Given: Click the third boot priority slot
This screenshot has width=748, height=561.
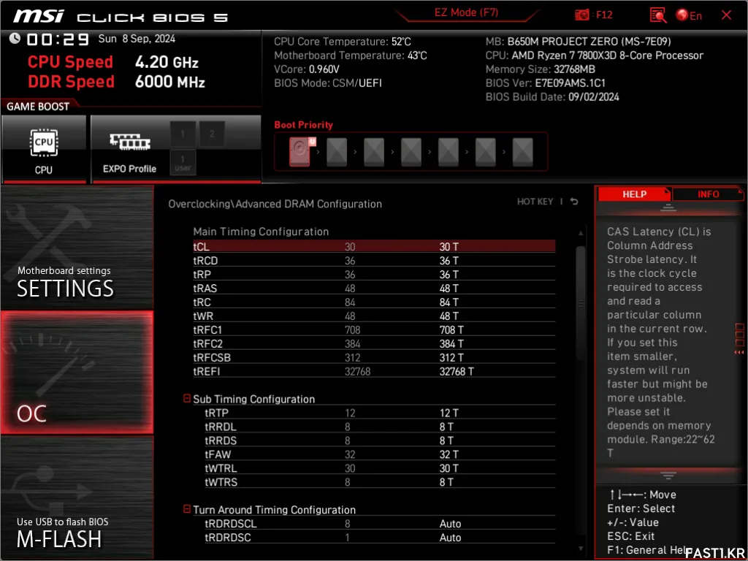Looking at the screenshot, I should 374,152.
